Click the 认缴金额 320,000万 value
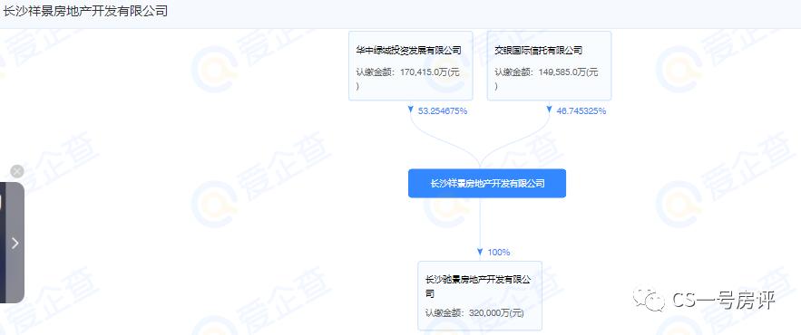The image size is (801, 335). point(474,313)
